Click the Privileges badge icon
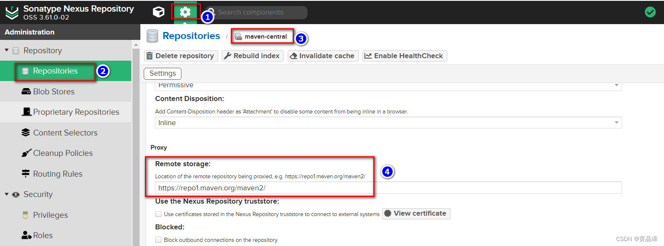The width and height of the screenshot is (664, 246). [25, 215]
